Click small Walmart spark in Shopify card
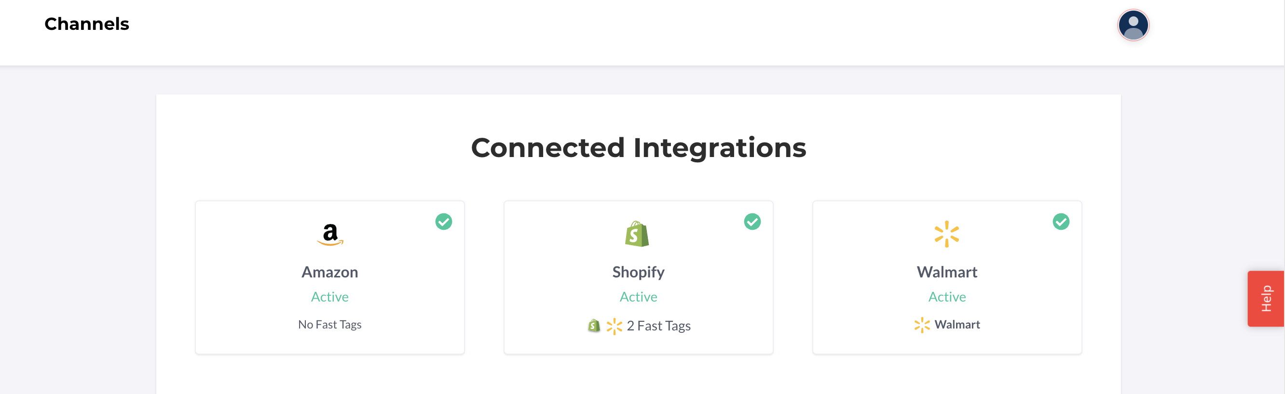 tap(614, 326)
